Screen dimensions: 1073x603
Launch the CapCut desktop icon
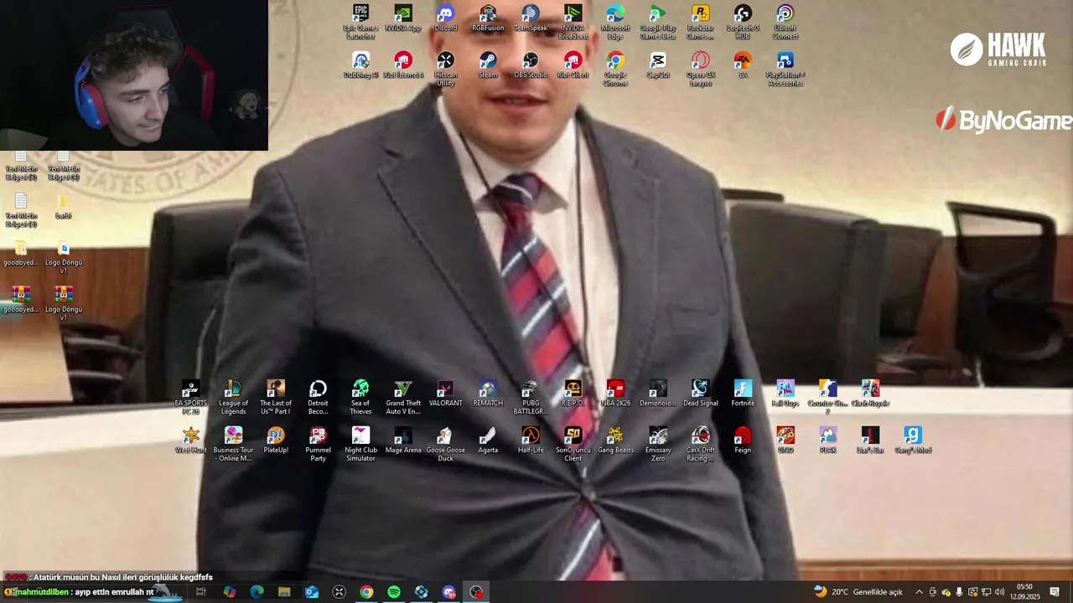[x=658, y=65]
